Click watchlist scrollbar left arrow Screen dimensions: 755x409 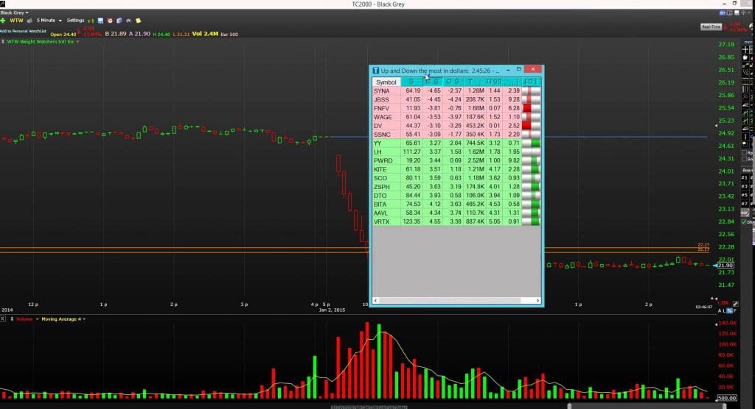(x=375, y=300)
